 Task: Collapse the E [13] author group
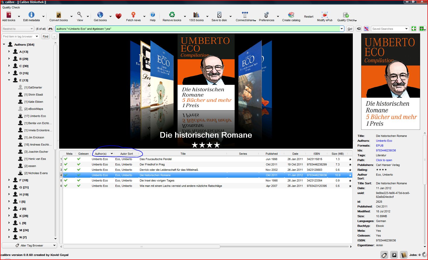coord(9,80)
